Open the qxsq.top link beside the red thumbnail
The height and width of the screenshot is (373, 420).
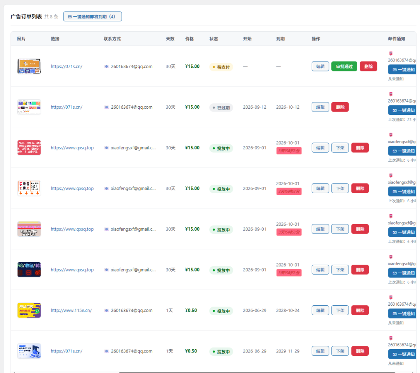pos(72,148)
